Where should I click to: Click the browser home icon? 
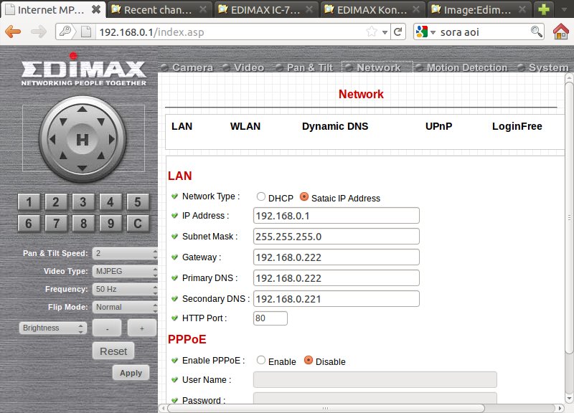tap(561, 32)
